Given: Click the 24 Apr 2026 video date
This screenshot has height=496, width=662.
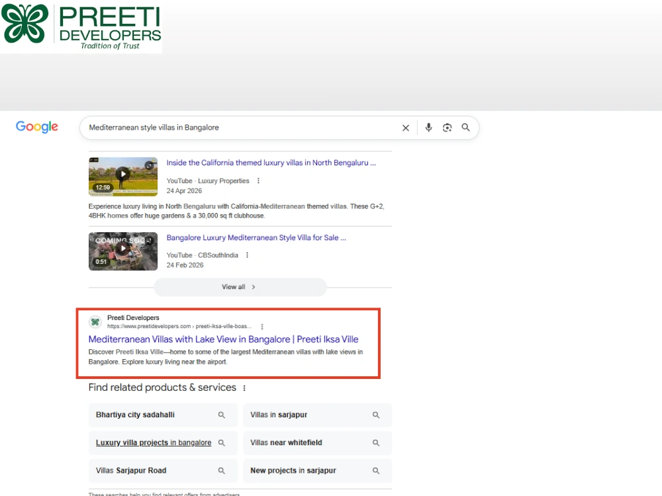Looking at the screenshot, I should coord(184,191).
